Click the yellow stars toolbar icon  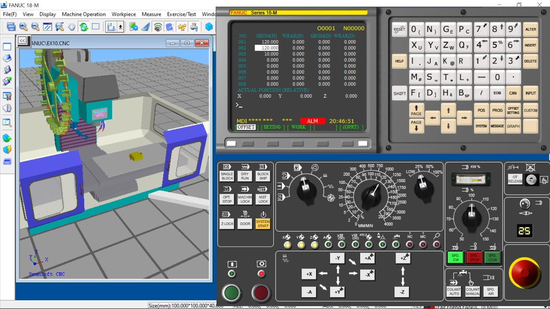[x=182, y=27]
